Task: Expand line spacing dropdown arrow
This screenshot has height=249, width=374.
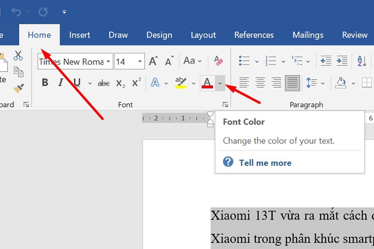Action: (323, 83)
